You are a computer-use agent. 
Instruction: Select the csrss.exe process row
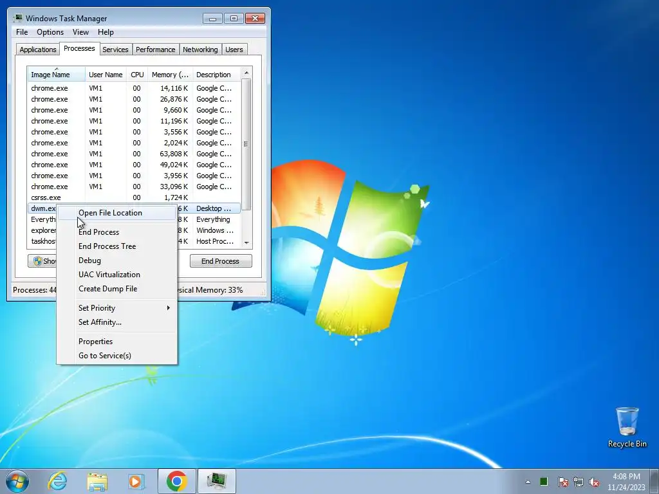point(134,197)
